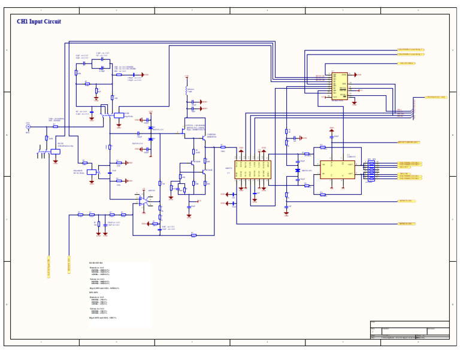The width and height of the screenshot is (460, 354).
Task: Select the yellow port connected to the bus
Action: coord(436,97)
